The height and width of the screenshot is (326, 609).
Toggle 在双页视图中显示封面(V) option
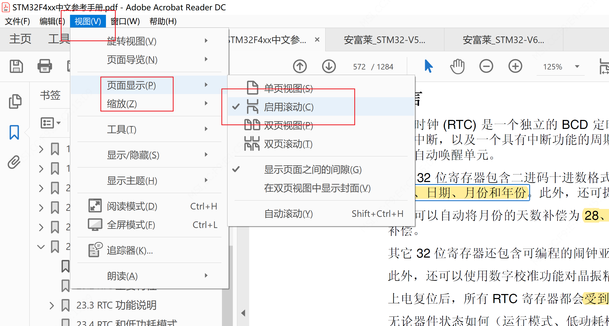(321, 188)
